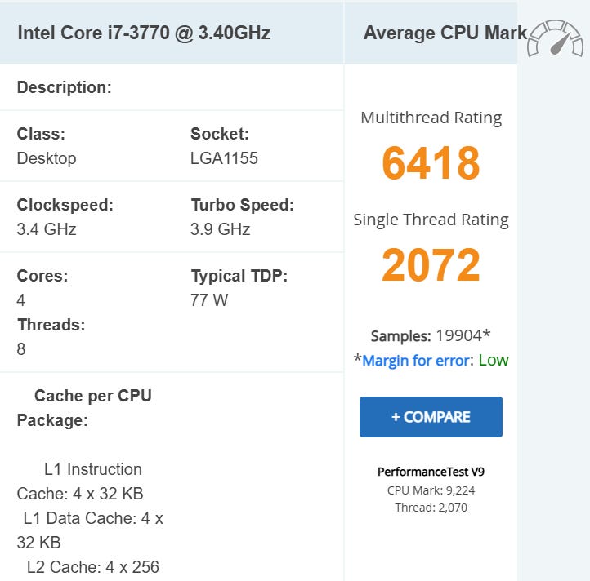590x581 pixels.
Task: Click the speedometer gauge icon
Action: 556,38
